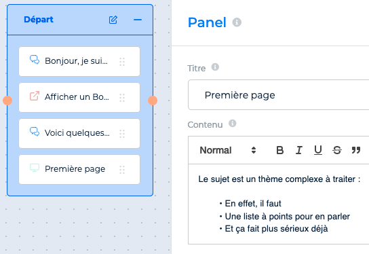Collapse the Départ block with minus icon
The image size is (369, 254).
[x=138, y=20]
